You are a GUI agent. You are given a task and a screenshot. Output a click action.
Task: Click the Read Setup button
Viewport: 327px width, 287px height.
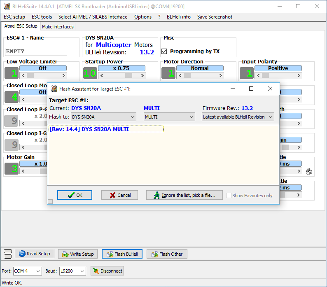point(35,254)
